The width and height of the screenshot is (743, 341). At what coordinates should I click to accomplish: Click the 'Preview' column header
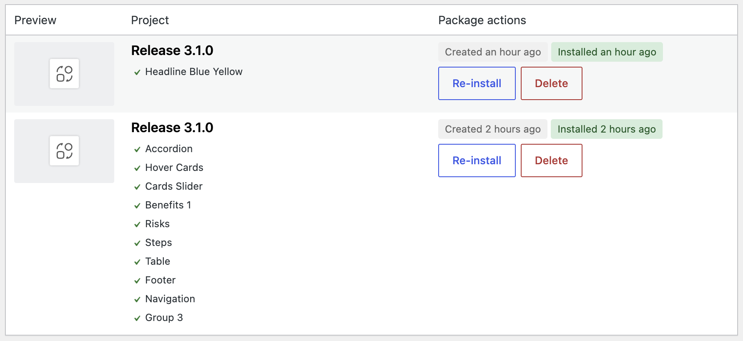(35, 20)
